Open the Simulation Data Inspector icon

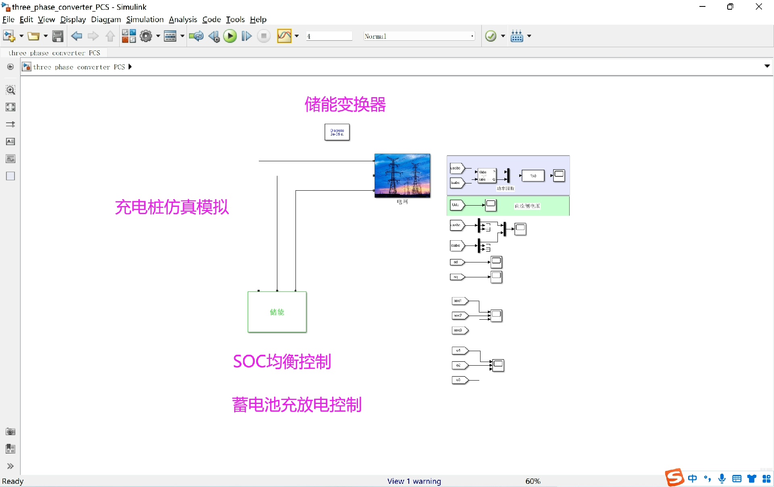(284, 36)
